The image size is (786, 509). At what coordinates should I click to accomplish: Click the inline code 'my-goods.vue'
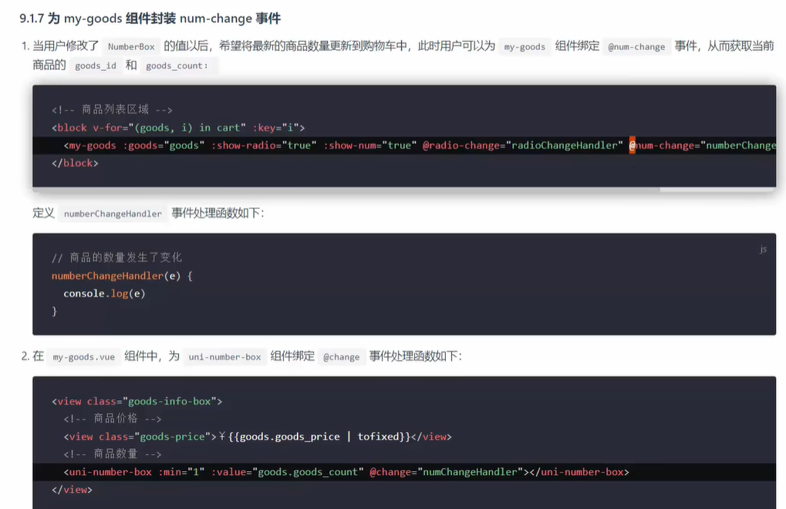pyautogui.click(x=84, y=357)
